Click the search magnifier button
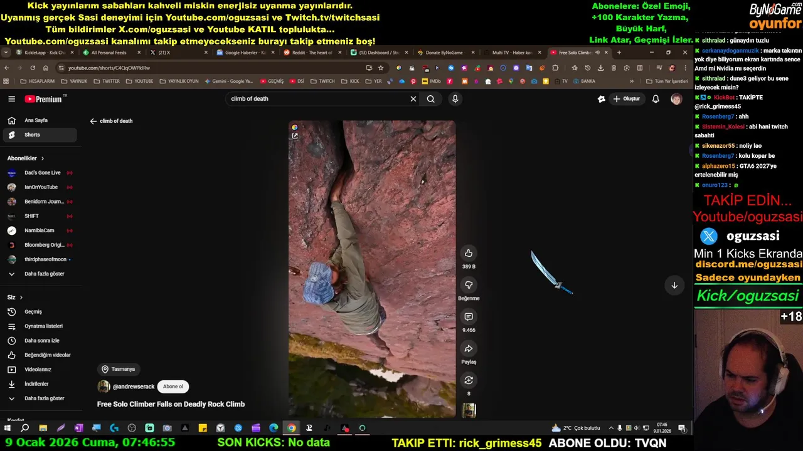This screenshot has width=803, height=451. pyautogui.click(x=431, y=99)
